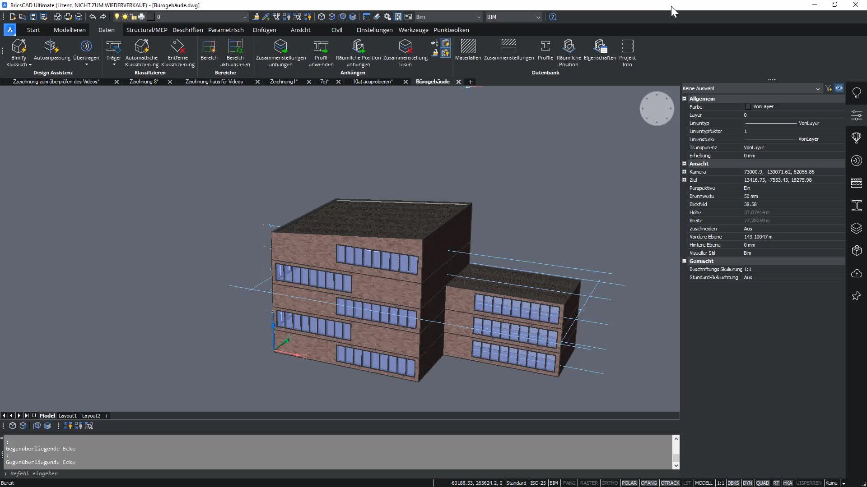Click the layer color swatch in toolbar

151,17
